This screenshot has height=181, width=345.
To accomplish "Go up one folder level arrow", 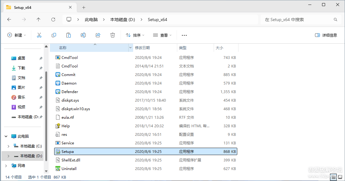I will coord(39,20).
